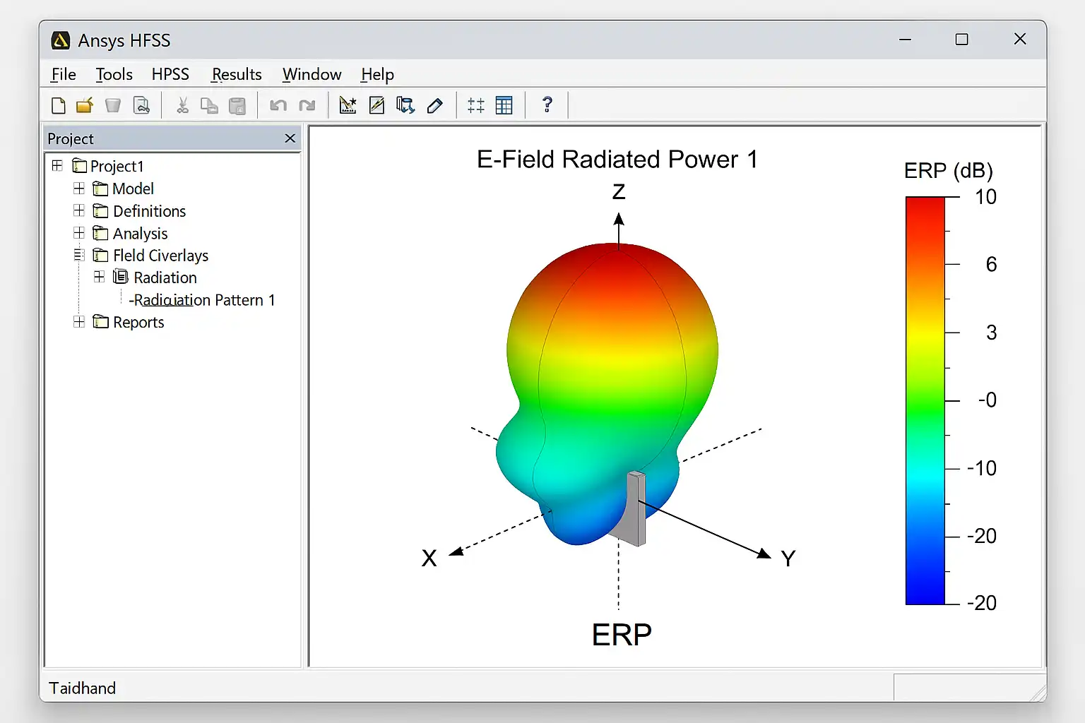
Task: Click the Cut scissors icon
Action: click(x=182, y=106)
